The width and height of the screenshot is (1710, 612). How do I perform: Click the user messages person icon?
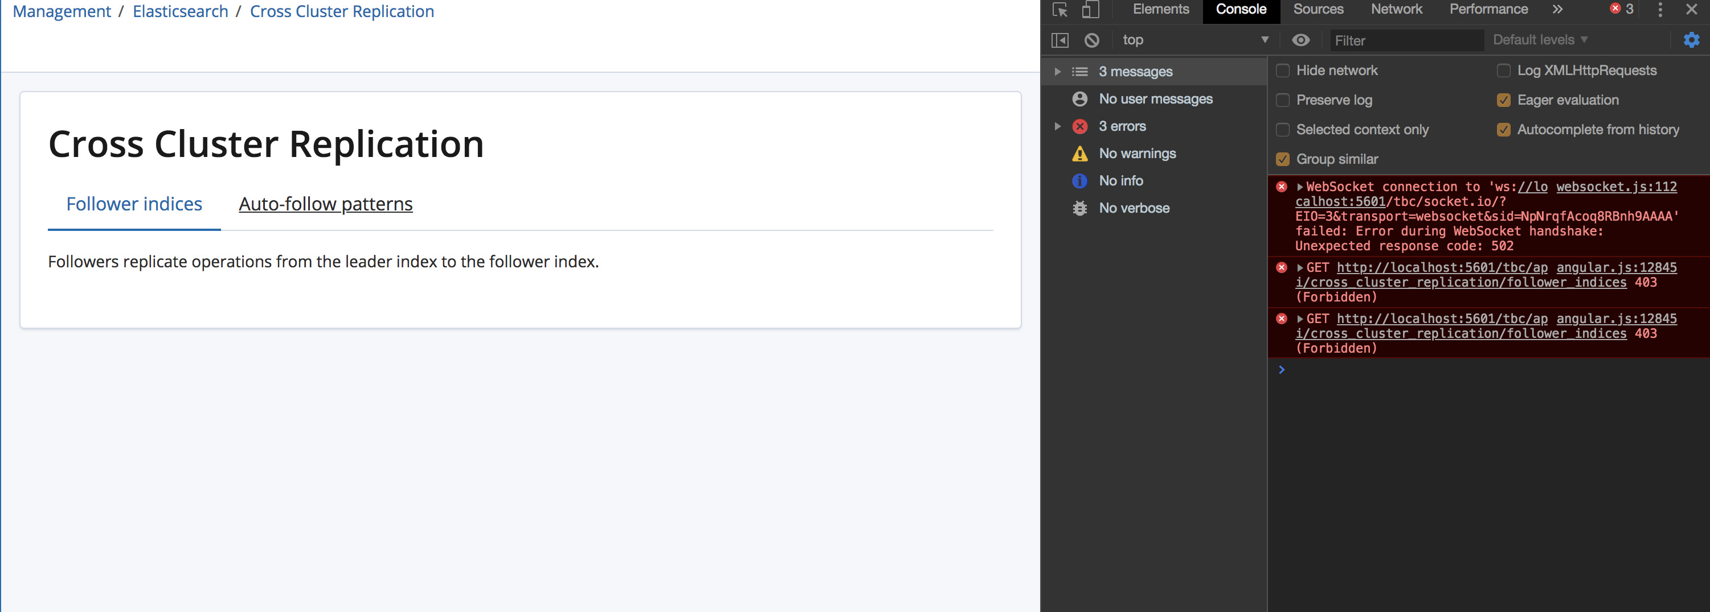1080,99
